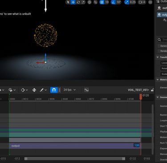Toggle grid snapping in viewport toolbar
167x163 pixels.
[102, 2]
